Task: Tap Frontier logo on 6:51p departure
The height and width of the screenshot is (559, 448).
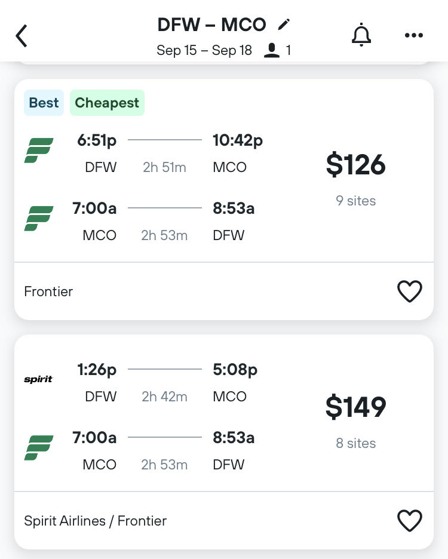Action: (39, 150)
